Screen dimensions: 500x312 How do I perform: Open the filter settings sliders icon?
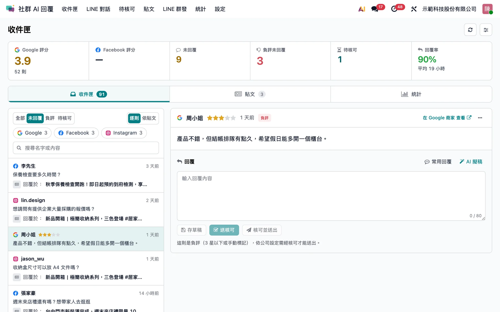tap(486, 30)
